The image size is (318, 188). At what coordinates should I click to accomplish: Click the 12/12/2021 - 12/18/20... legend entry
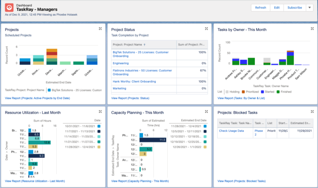[x=188, y=137]
